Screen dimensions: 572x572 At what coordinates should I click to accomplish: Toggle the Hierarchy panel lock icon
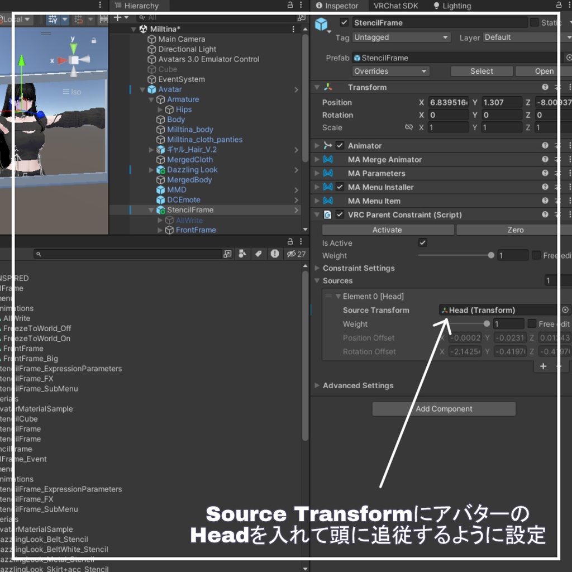coord(290,4)
